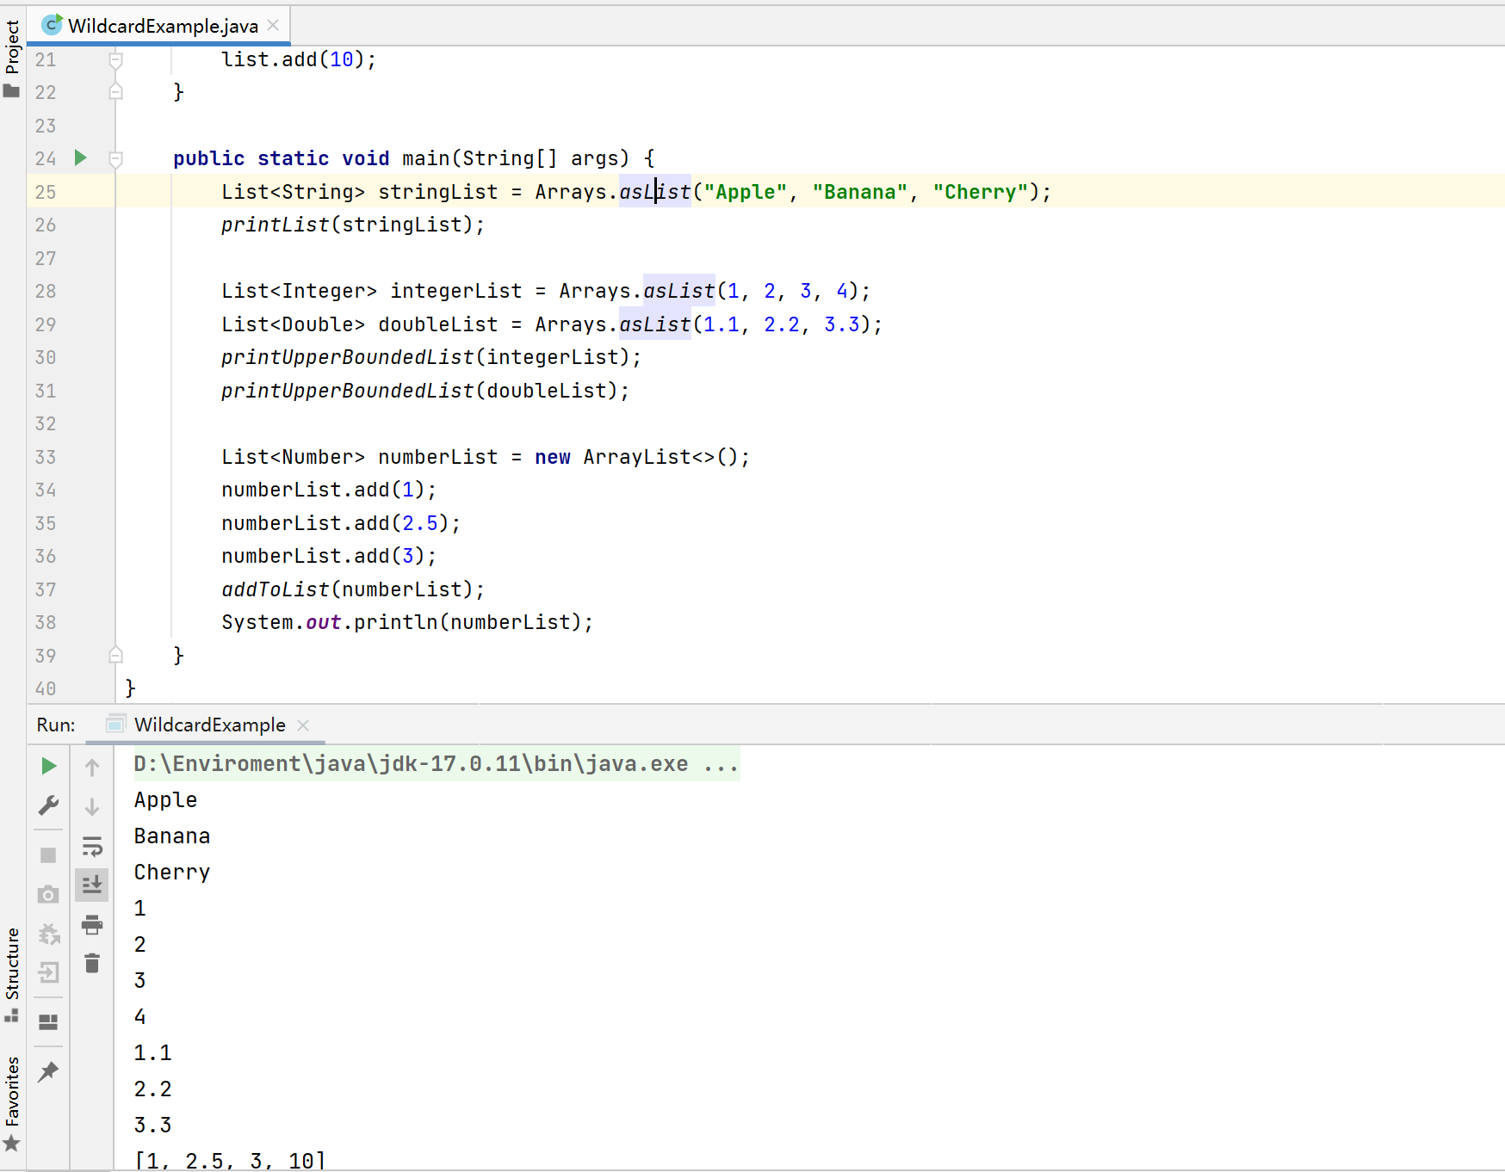Click the gutter run arrow beside main
The width and height of the screenshot is (1505, 1172).
[x=80, y=157]
